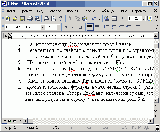Click the vertical scrollbar thumb
This screenshot has height=132, width=160.
pyautogui.click(x=156, y=45)
